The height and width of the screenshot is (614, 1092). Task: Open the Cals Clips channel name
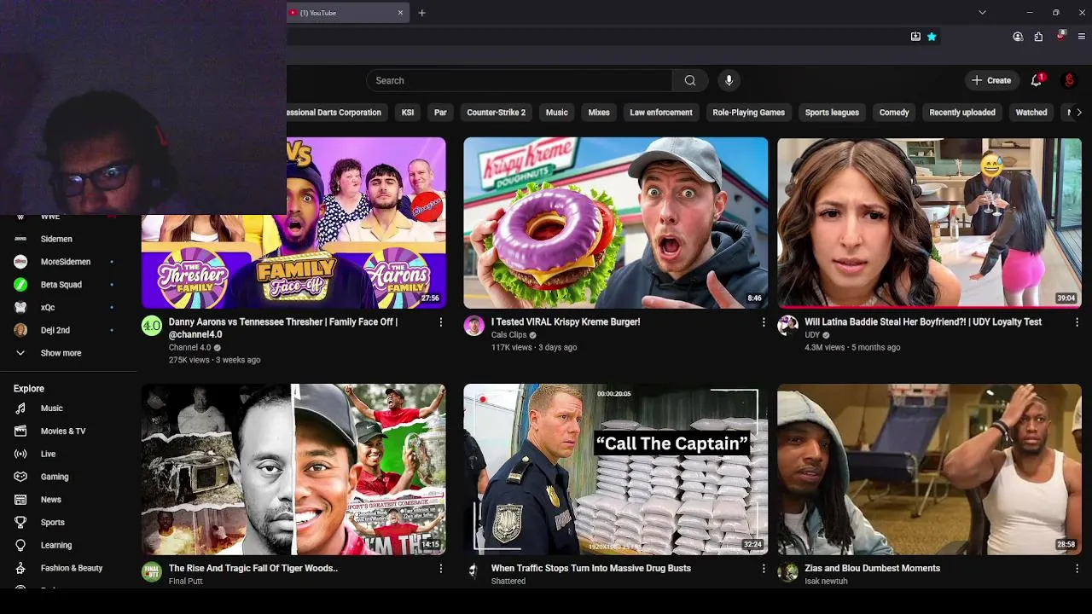tap(508, 335)
